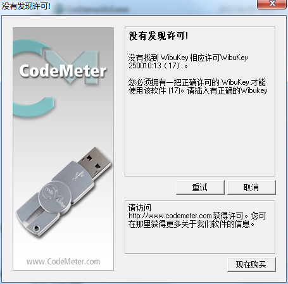The width and height of the screenshot is (288, 284).
Task: Click the bold 没有发现许可! heading
Action: (x=158, y=36)
